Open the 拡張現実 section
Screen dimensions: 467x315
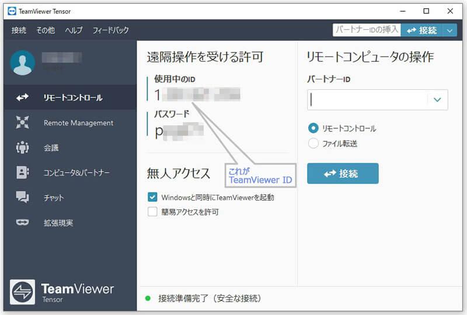(70, 223)
